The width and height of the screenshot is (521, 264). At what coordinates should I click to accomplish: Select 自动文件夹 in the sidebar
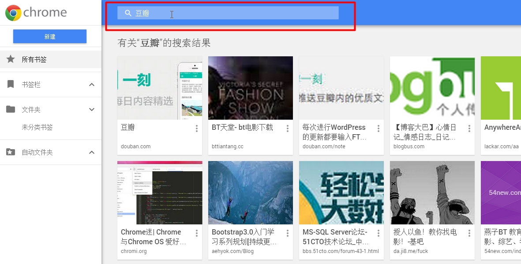coord(50,152)
